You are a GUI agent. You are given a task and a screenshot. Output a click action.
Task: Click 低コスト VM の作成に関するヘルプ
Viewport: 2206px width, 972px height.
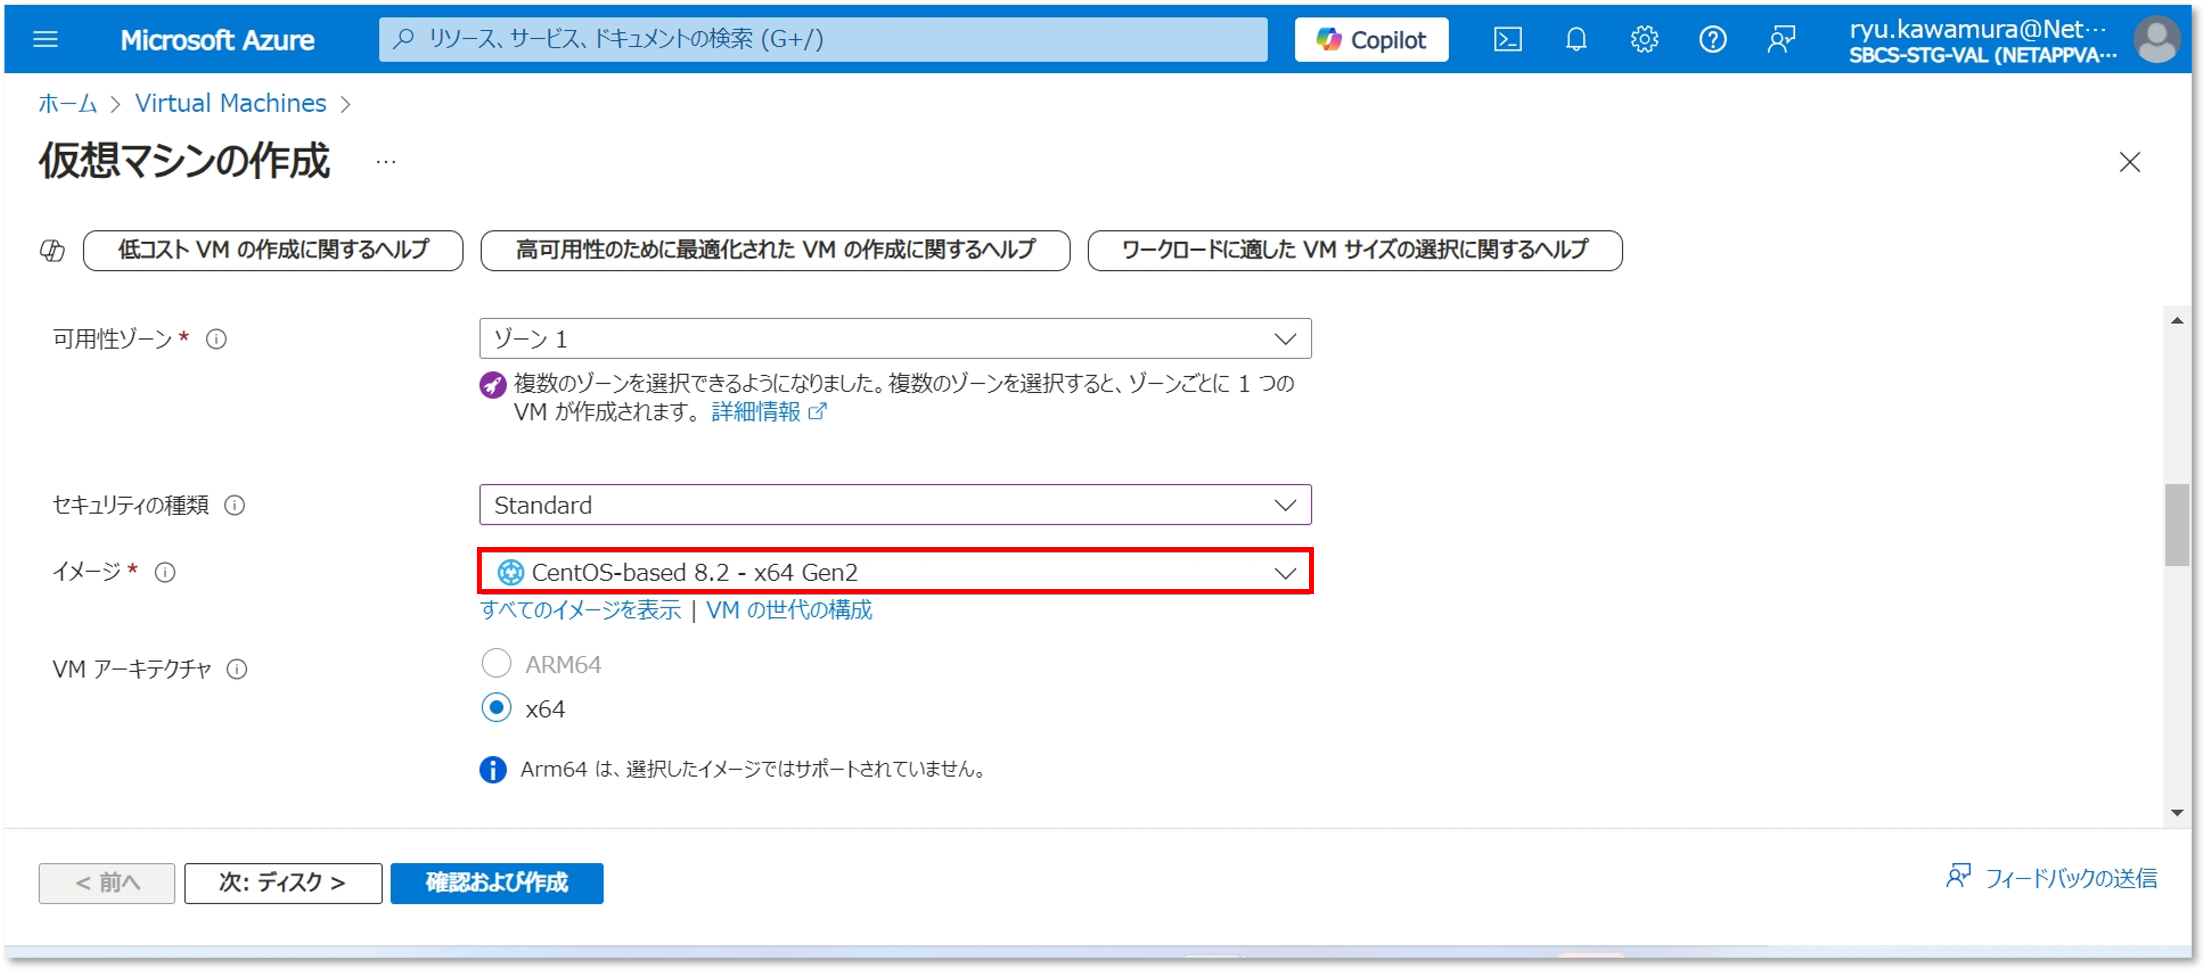coord(273,251)
